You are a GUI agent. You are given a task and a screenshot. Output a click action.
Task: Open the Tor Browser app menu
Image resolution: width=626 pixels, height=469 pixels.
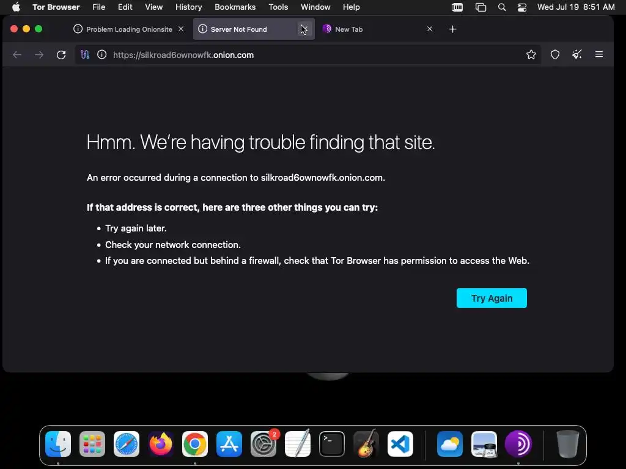[x=56, y=7]
